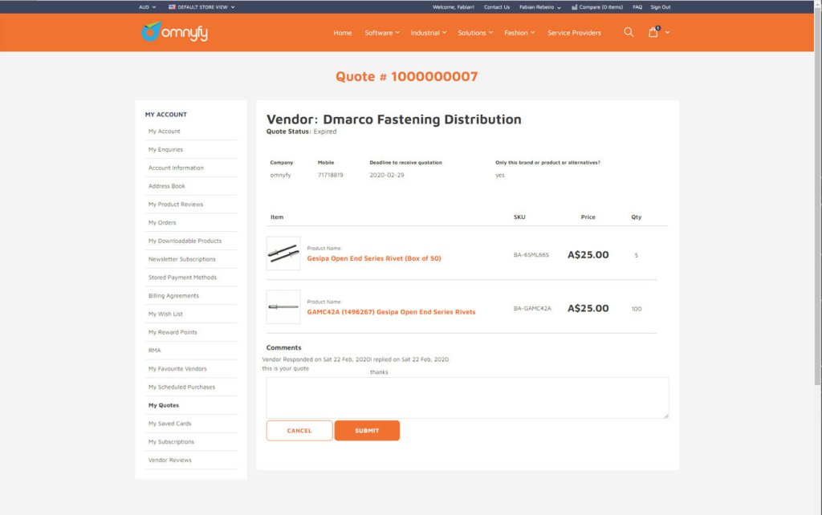The image size is (822, 515).
Task: Open Gesipa Open End Series Rivet (Box of 50) link
Action: point(374,258)
